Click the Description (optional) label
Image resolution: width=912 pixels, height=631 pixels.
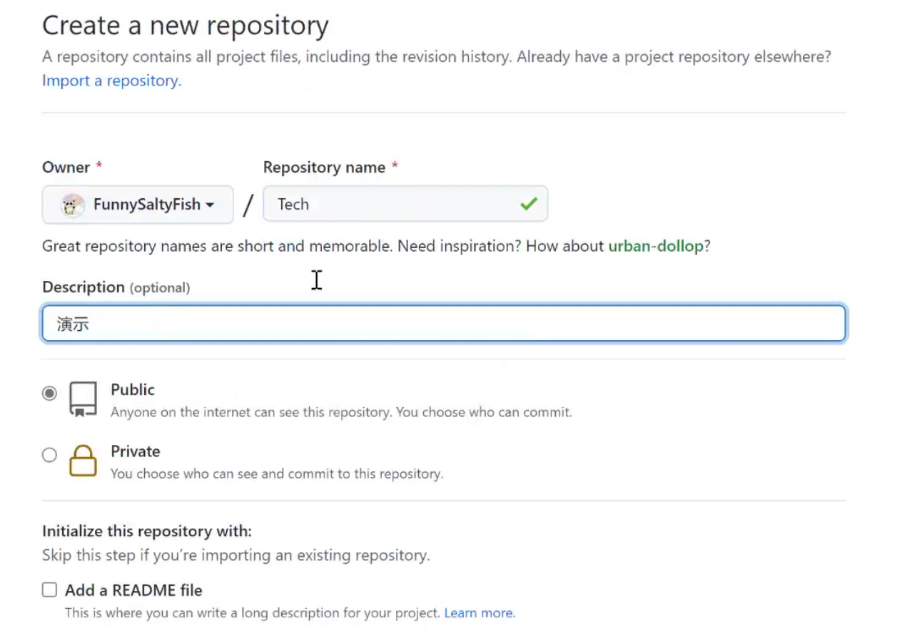point(116,287)
